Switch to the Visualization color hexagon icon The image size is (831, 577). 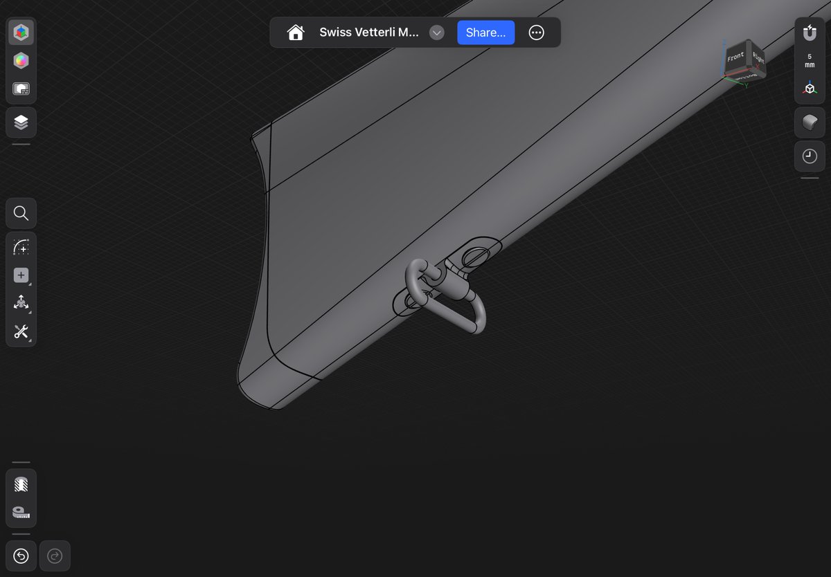[21, 61]
